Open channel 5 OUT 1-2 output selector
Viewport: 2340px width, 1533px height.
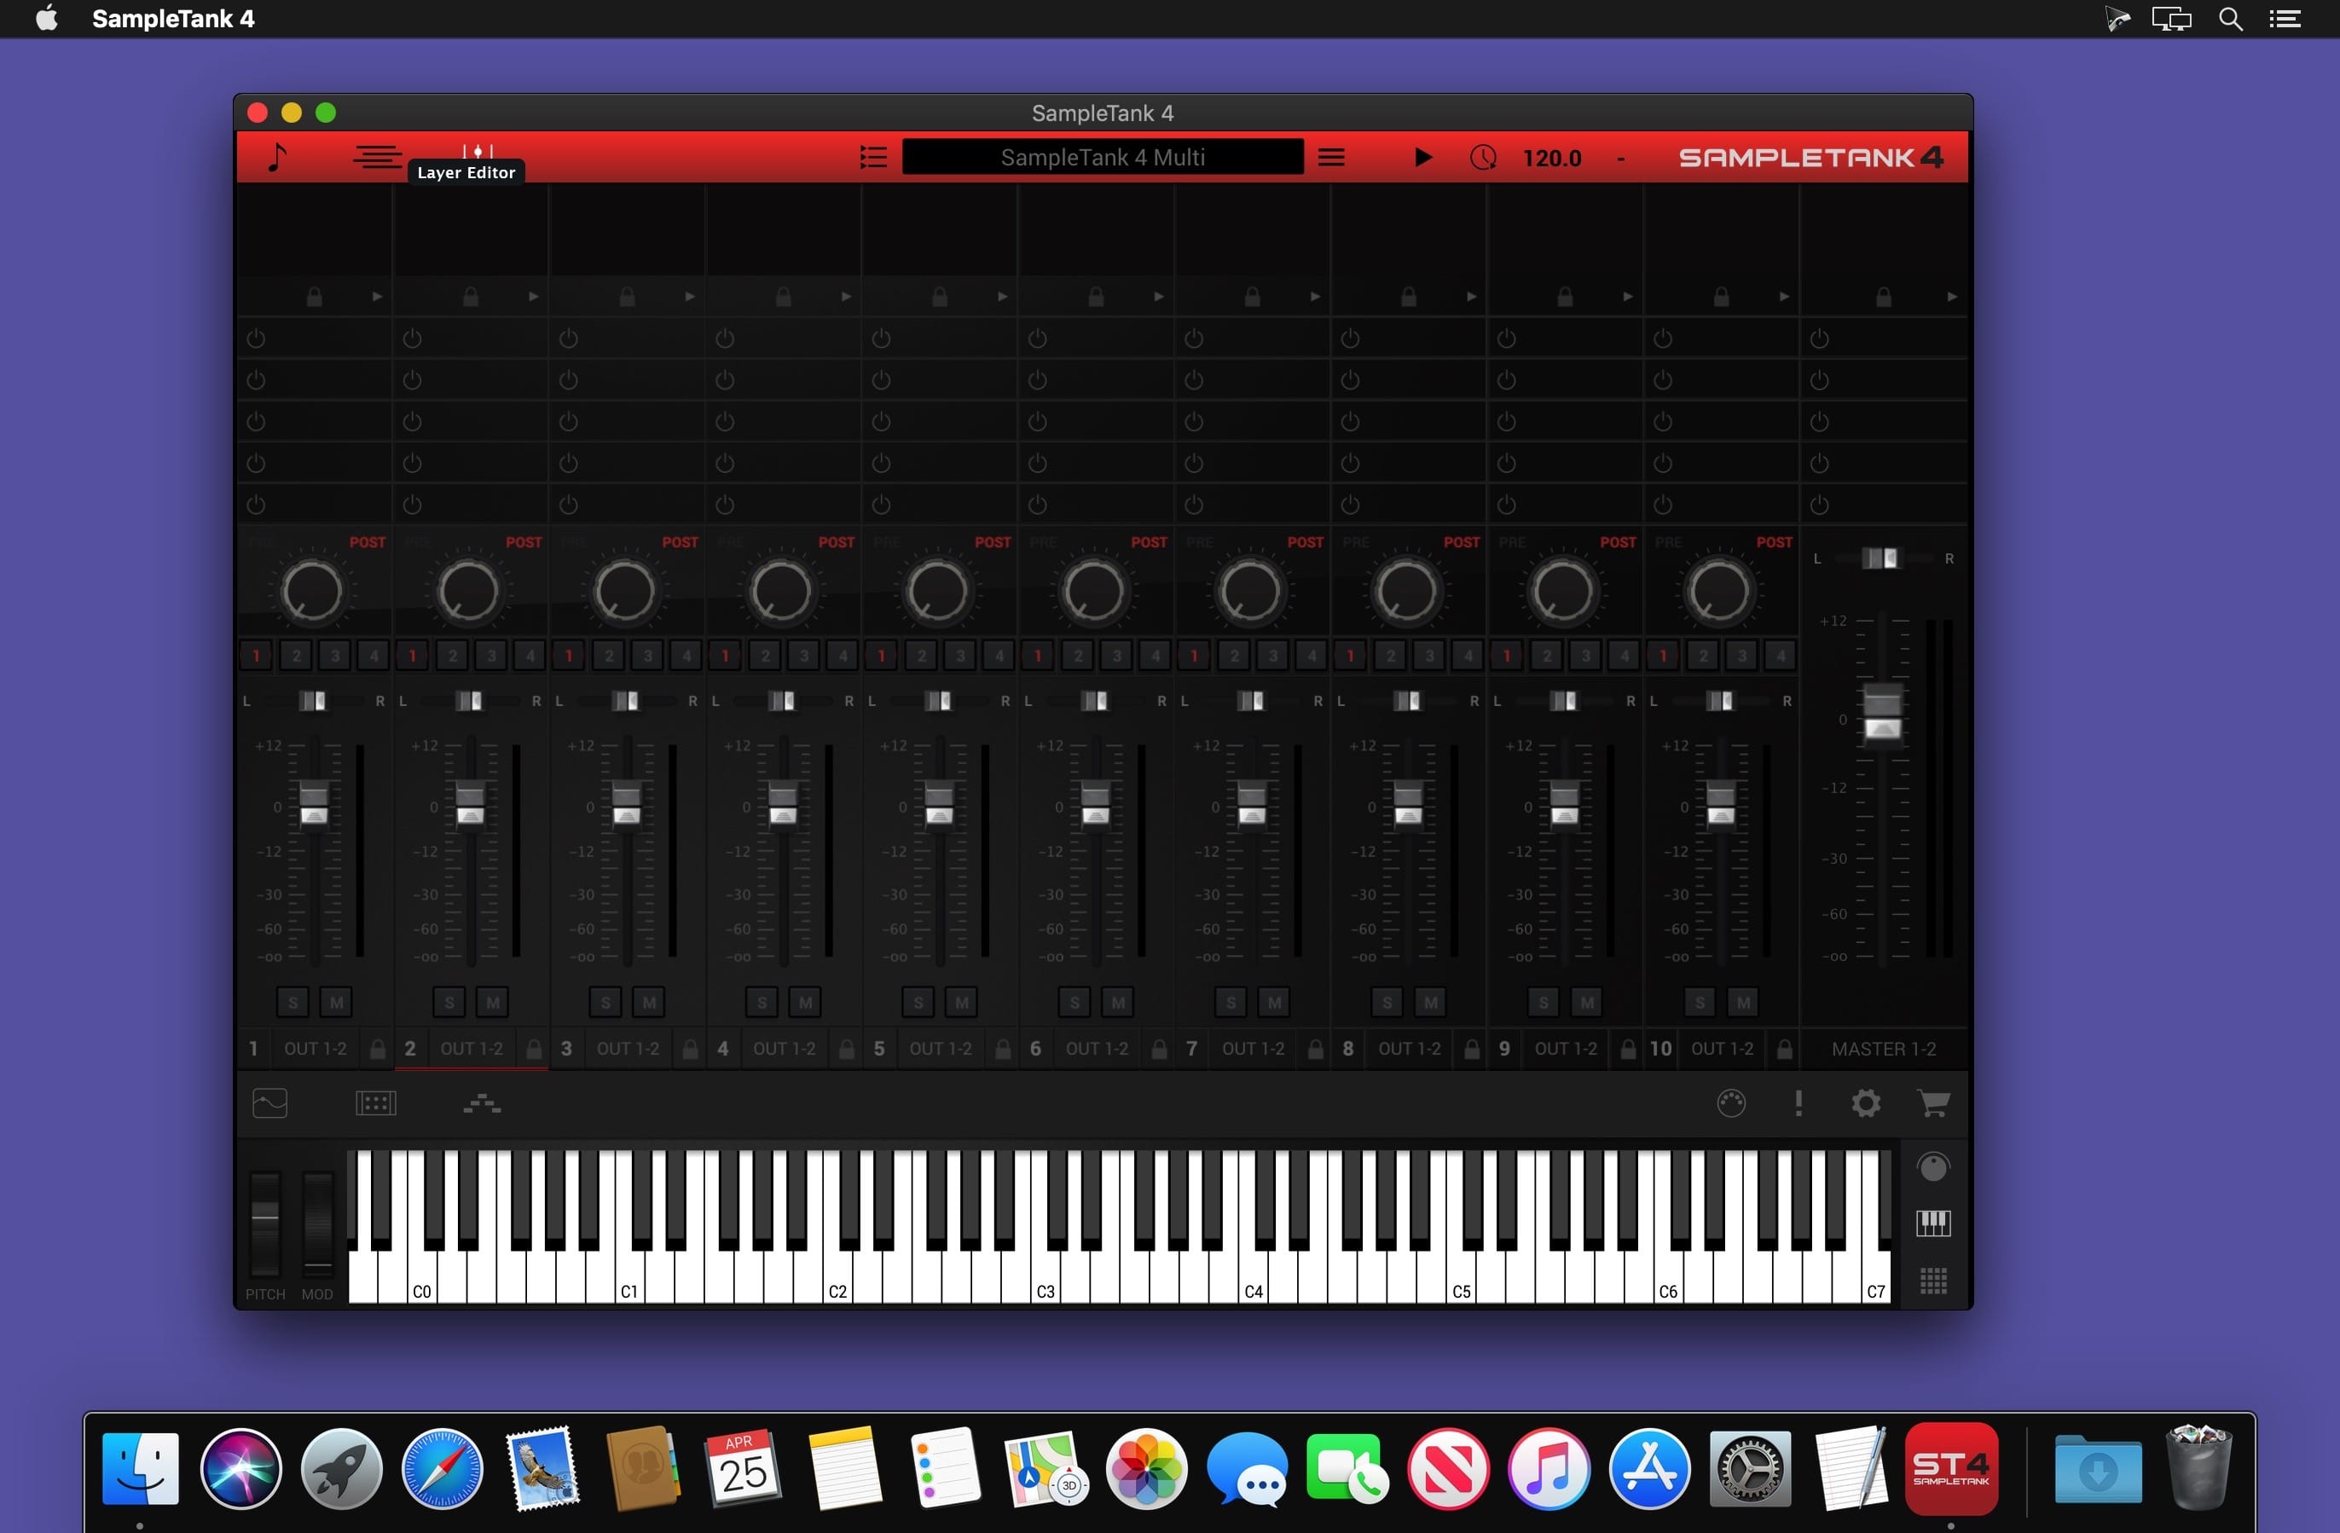[940, 1050]
